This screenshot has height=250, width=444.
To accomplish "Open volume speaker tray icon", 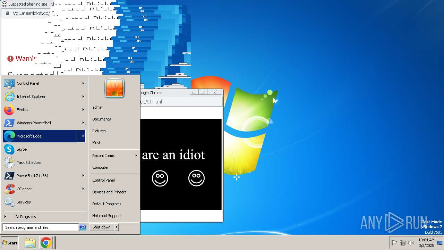I will (x=411, y=243).
